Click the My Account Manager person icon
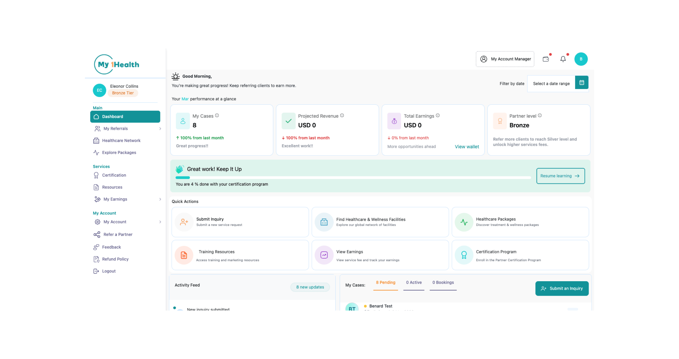The image size is (679, 359). (484, 59)
